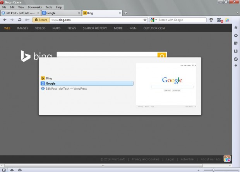
Task: Select Bing in the tab cycler list
Action: click(87, 78)
